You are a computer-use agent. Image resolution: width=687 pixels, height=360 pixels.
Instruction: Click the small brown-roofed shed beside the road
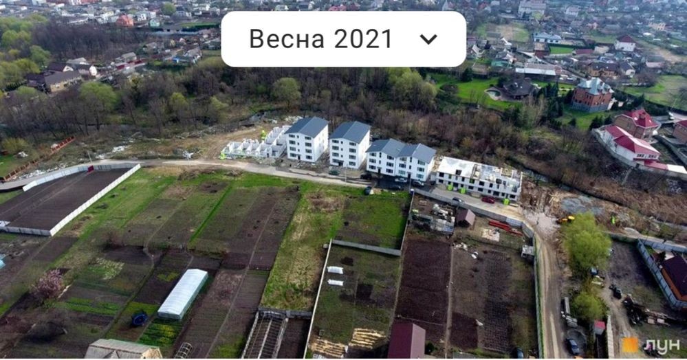pos(466,217)
